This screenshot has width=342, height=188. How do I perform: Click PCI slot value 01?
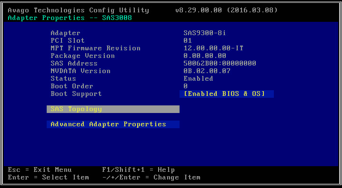click(188, 41)
